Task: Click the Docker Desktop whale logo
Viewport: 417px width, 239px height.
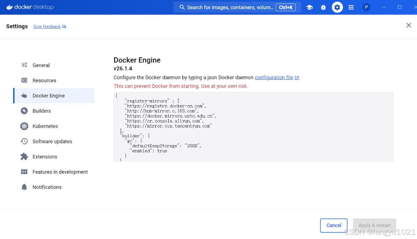Action: [x=10, y=7]
